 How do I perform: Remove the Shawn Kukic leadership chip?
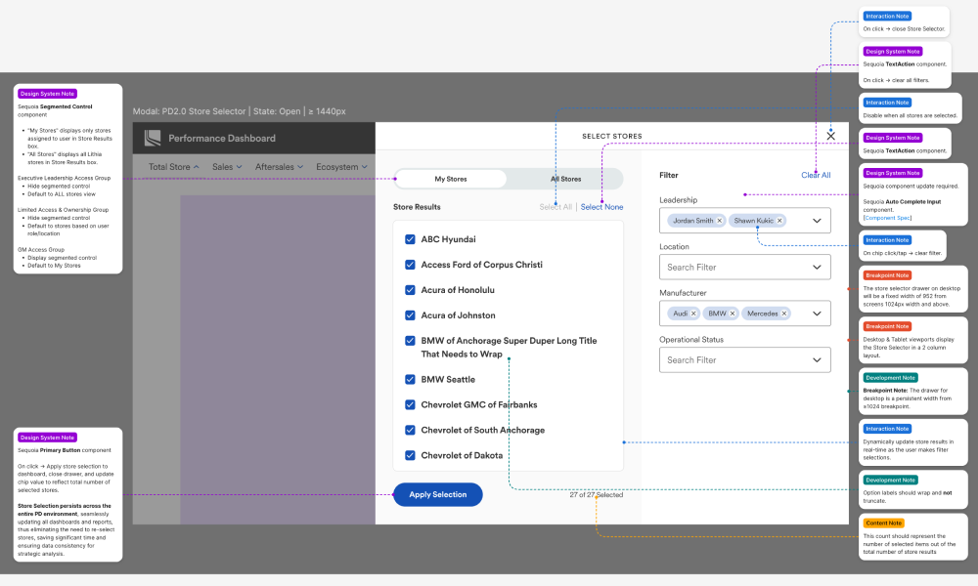click(x=779, y=221)
